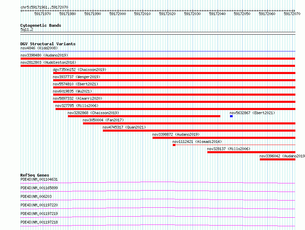Click blue line of nsv4846 variant
Screen dimensions: 305x230
158,51
